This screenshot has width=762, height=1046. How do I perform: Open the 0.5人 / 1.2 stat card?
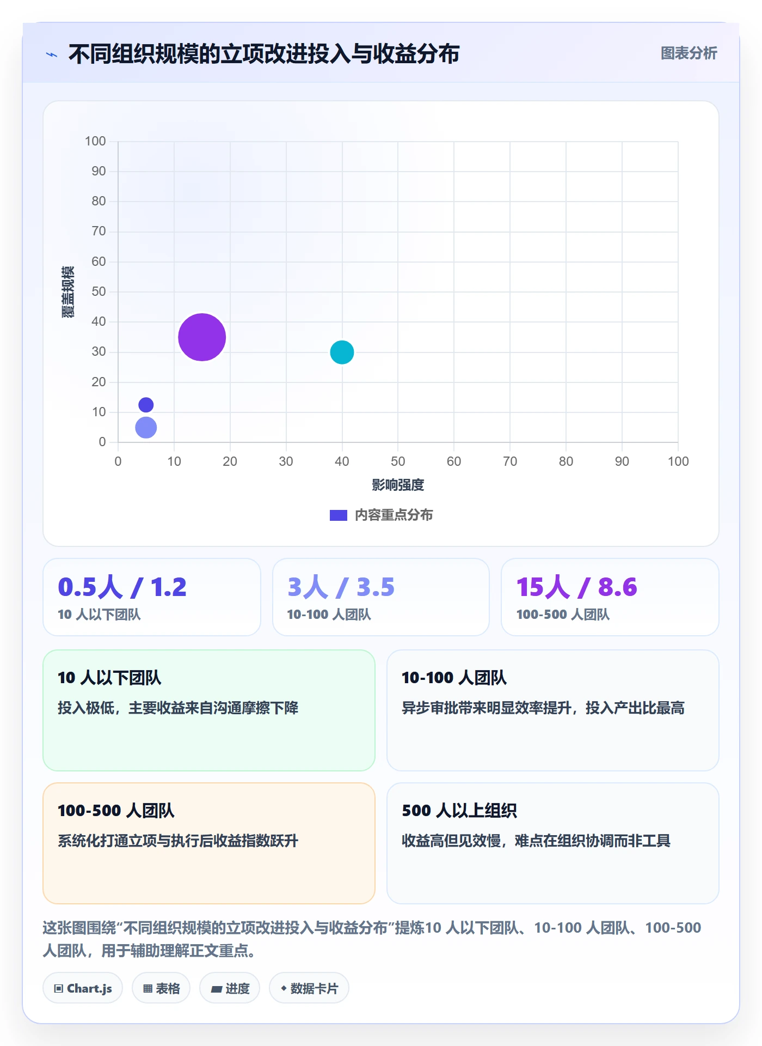(x=152, y=597)
